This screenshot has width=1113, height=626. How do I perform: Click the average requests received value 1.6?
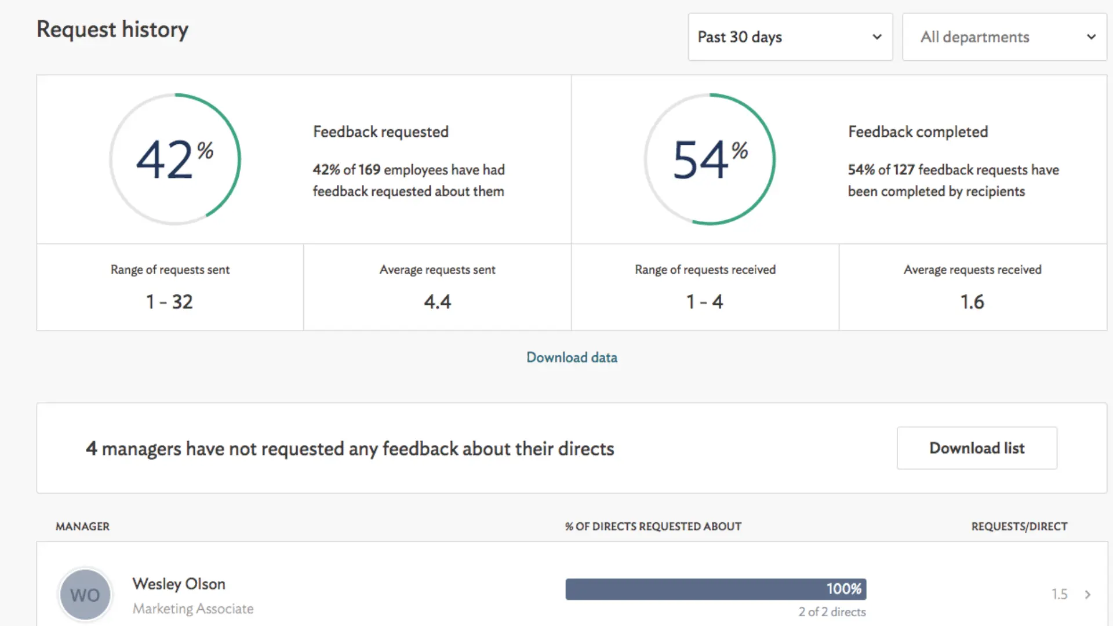click(x=972, y=302)
